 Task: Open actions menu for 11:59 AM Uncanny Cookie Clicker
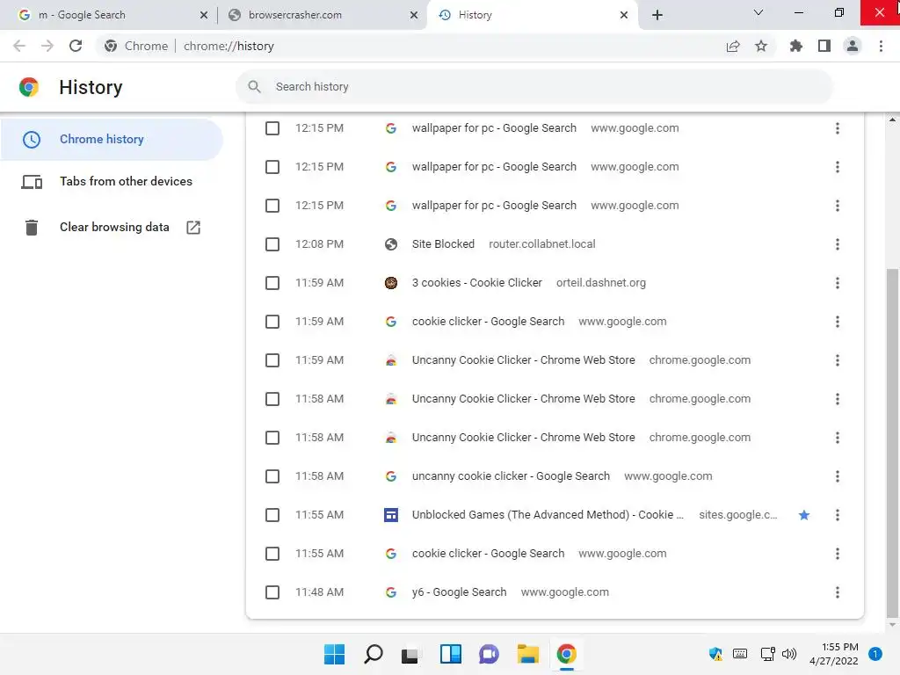pyautogui.click(x=838, y=360)
